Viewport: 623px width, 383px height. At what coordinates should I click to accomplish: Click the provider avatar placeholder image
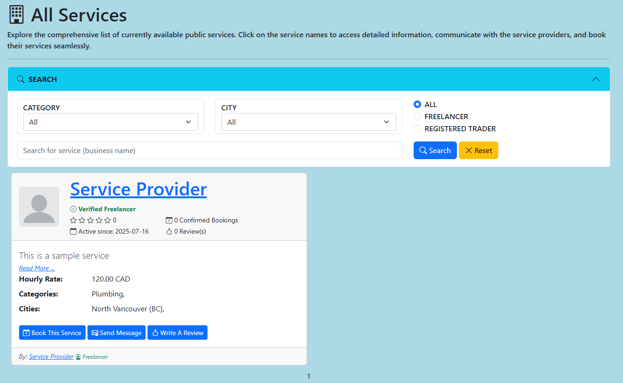(39, 207)
